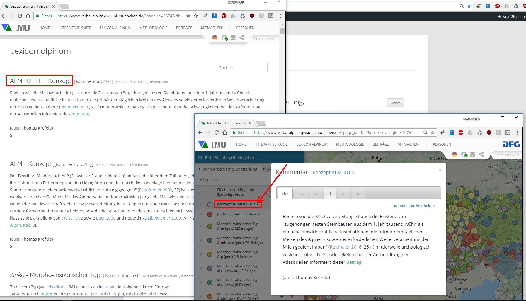Click the blue C marker for Almhütte (ger.)
The height and width of the screenshot is (301, 526).
[x=210, y=240]
